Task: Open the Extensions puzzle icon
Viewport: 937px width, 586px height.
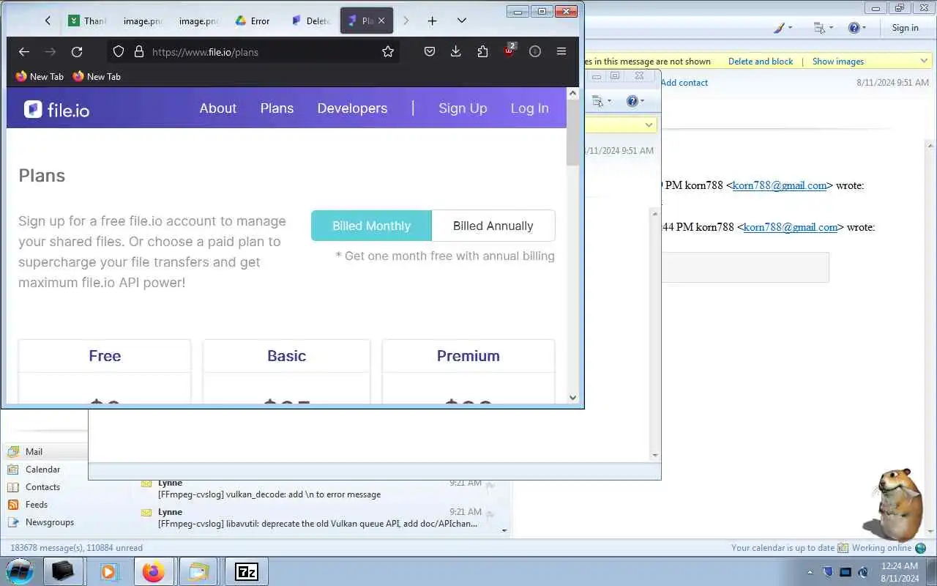Action: tap(482, 51)
